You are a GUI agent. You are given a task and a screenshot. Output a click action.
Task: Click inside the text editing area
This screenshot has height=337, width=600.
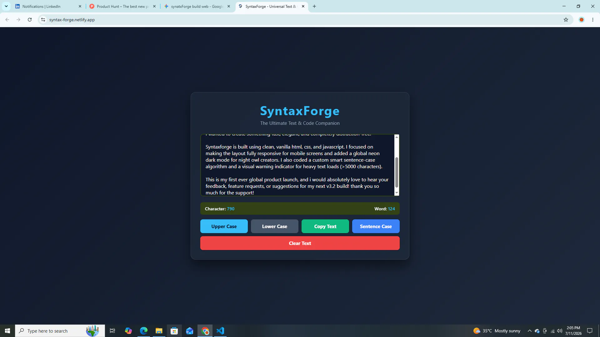click(297, 165)
